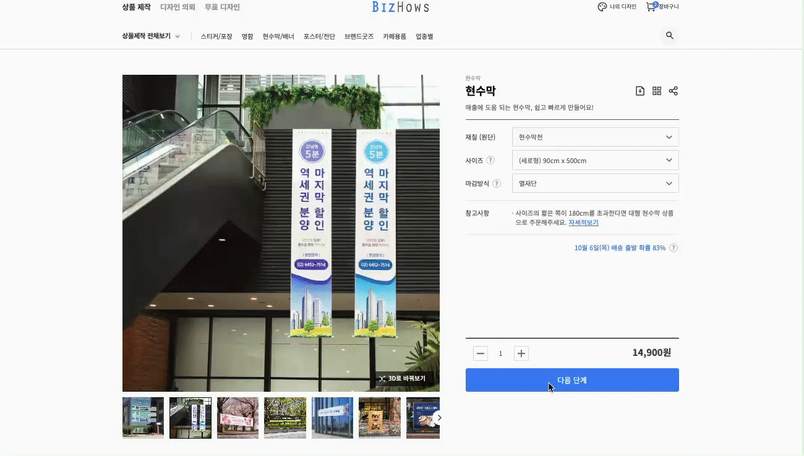Open the 마감방식 dropdown showing 열재단

click(595, 183)
